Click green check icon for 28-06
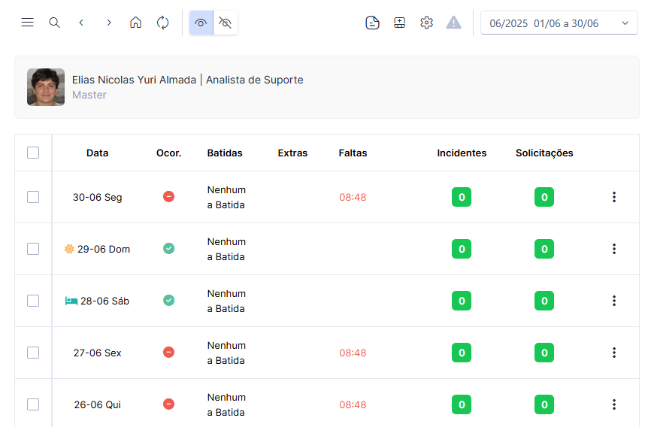 point(168,300)
